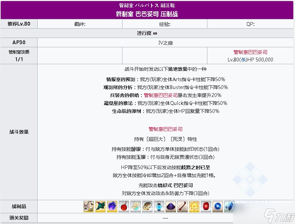Click the blue round gem loot icon
This screenshot has height=224, width=295.
(x=218, y=206)
